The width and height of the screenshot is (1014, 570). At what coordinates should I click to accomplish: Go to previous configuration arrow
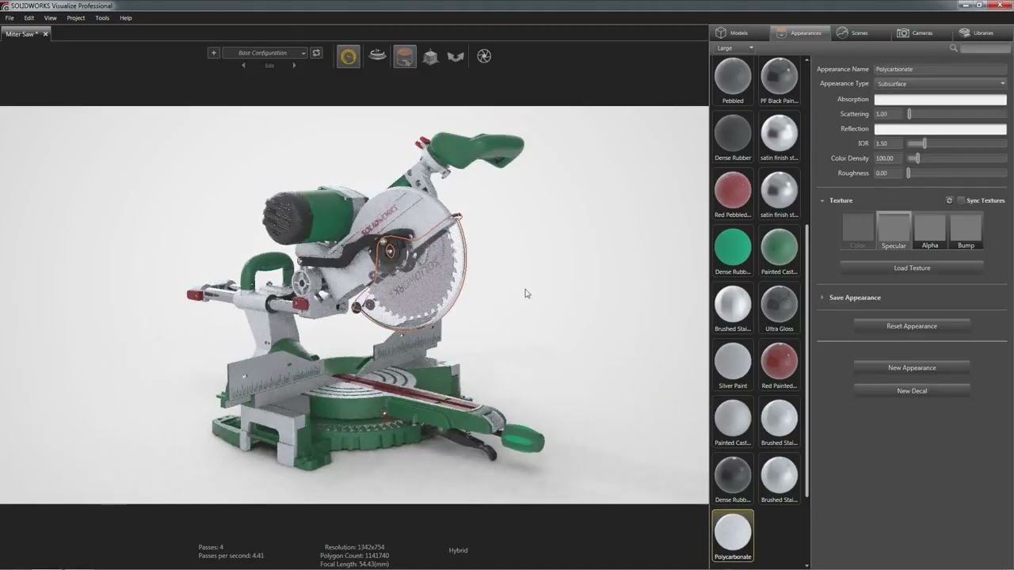pos(243,66)
